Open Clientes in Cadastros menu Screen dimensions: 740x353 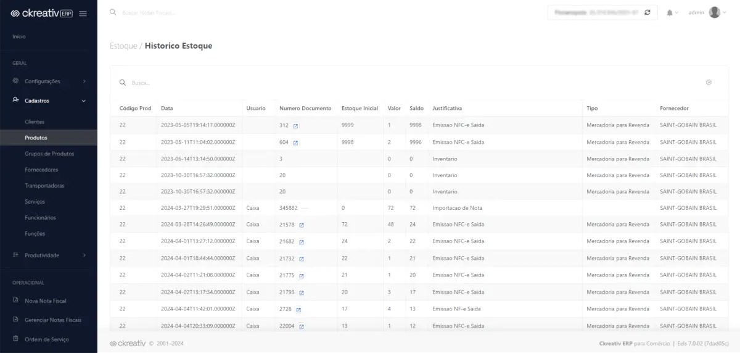(35, 122)
